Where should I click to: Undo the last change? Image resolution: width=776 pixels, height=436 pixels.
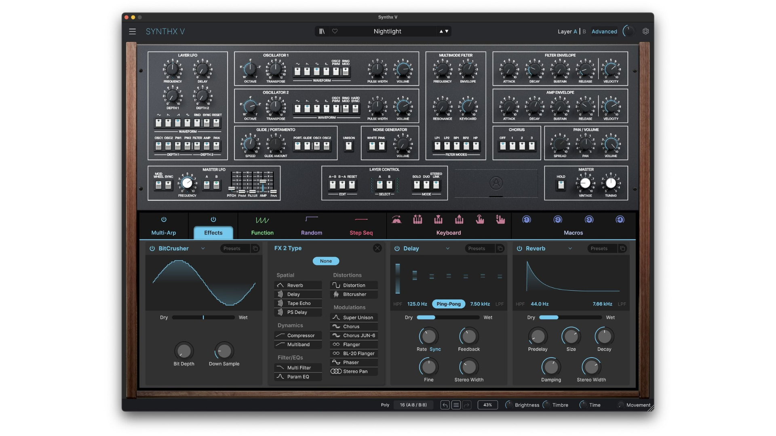445,405
